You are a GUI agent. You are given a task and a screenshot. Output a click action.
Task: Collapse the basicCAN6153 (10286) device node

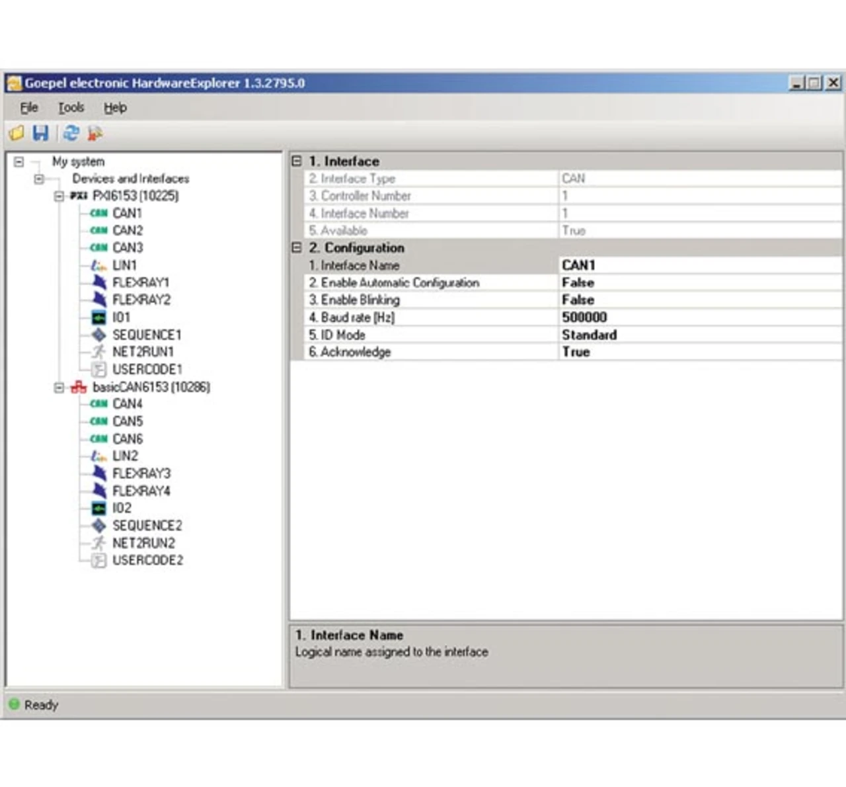[59, 388]
